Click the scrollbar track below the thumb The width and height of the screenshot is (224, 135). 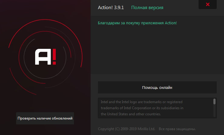pos(214,112)
